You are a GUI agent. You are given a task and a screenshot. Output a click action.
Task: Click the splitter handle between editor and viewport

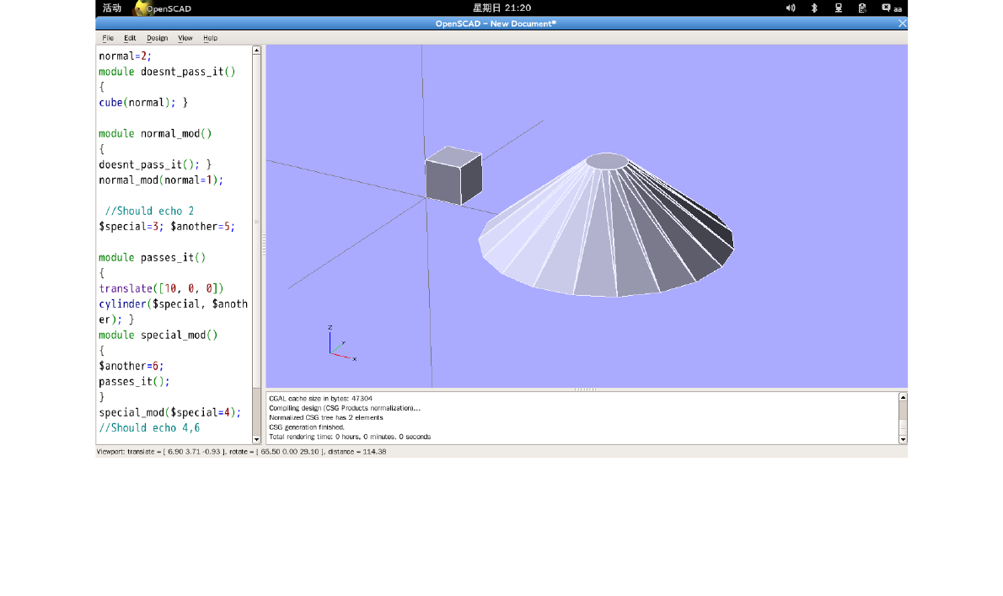pyautogui.click(x=264, y=244)
